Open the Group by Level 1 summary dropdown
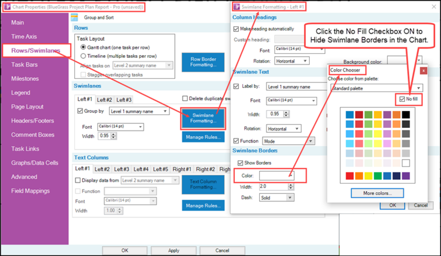The height and width of the screenshot is (256, 441). click(x=139, y=111)
